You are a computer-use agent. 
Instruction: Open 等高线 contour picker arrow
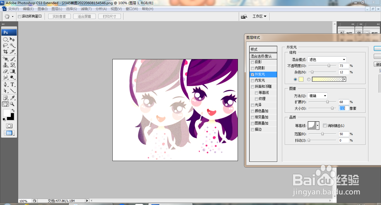[x=318, y=126]
